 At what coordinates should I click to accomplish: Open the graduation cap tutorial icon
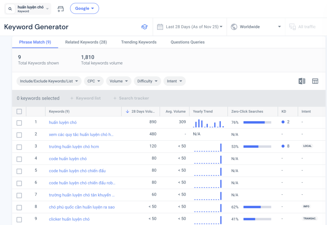[x=144, y=27]
